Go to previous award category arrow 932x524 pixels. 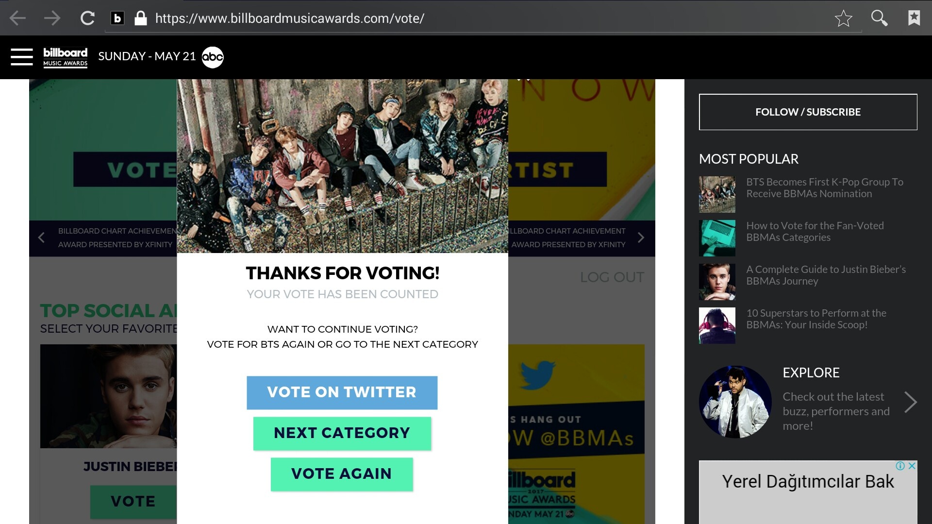pos(41,237)
